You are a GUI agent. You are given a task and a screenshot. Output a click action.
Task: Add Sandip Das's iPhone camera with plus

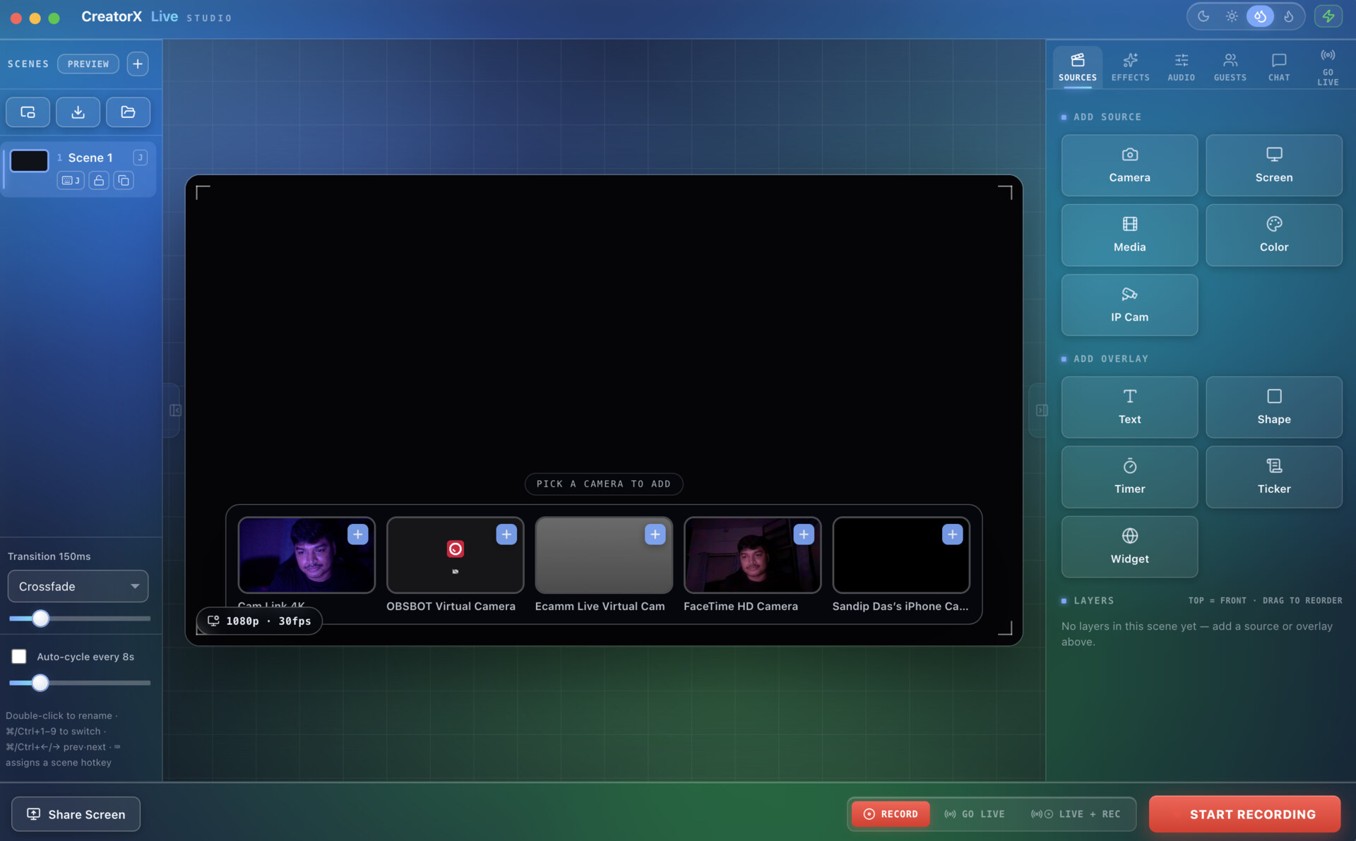[952, 535]
